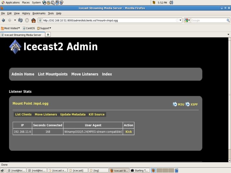Expand the Support bookmarks folder
This screenshot has width=231, height=173.
pos(44,28)
